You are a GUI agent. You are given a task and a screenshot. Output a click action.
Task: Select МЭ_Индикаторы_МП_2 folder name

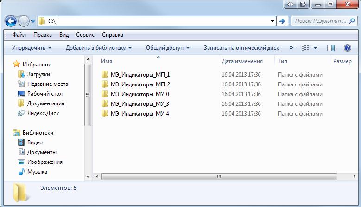[x=140, y=84]
